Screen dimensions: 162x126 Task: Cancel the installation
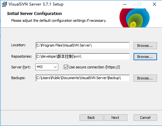coord(145,118)
